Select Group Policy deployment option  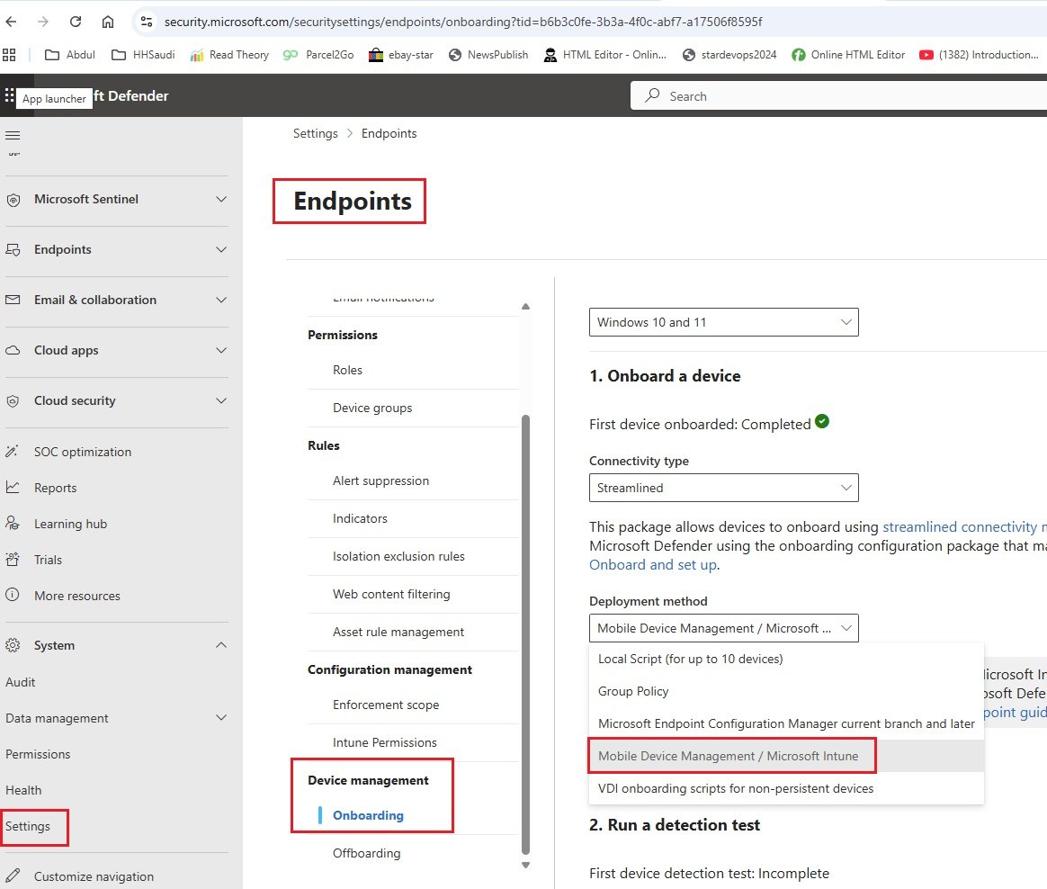point(786,691)
